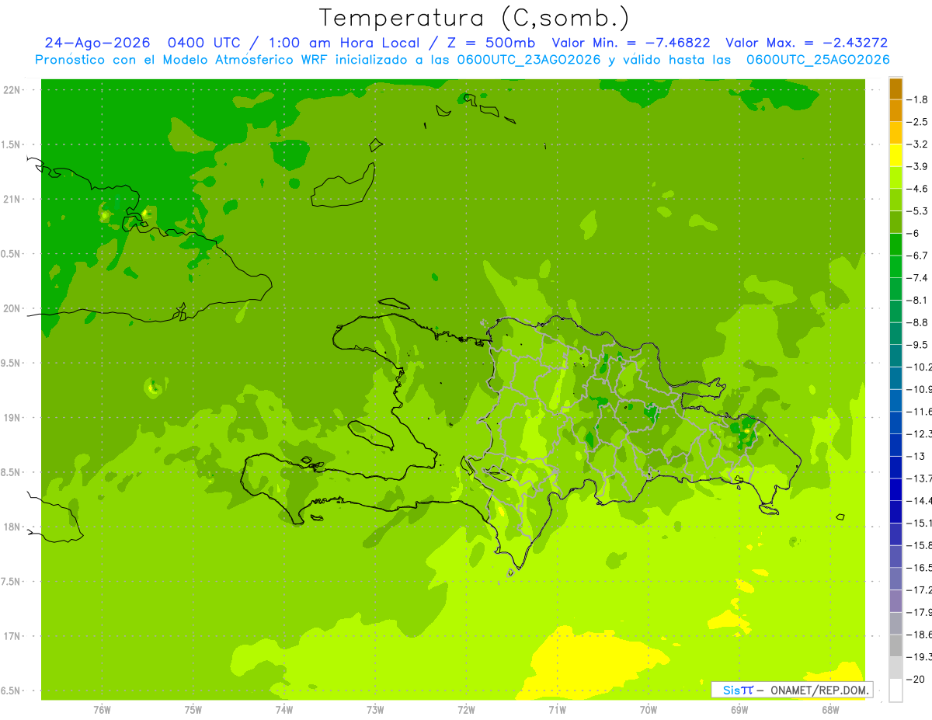The image size is (932, 720).
Task: Click the '-4.6' color scale label
Action: 917,189
